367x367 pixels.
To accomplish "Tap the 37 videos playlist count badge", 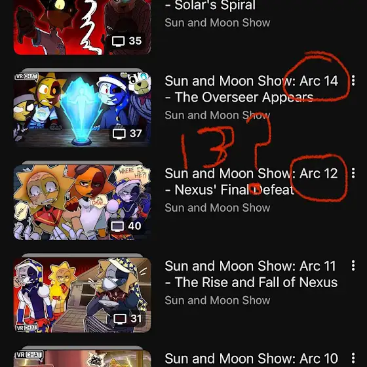I will click(x=127, y=134).
